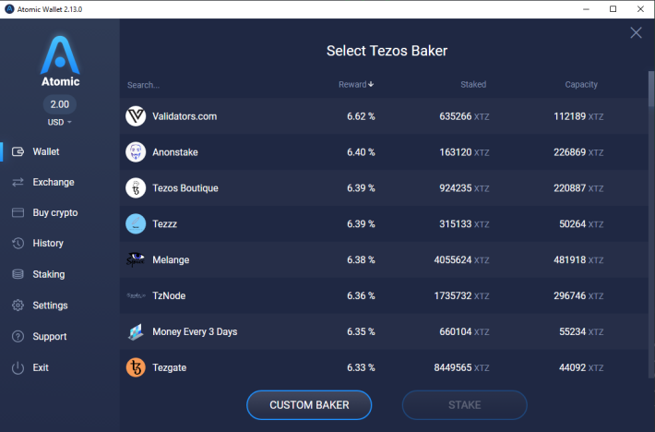Close the Select Tezos Baker panel
Viewport: 655px width, 432px height.
(636, 32)
